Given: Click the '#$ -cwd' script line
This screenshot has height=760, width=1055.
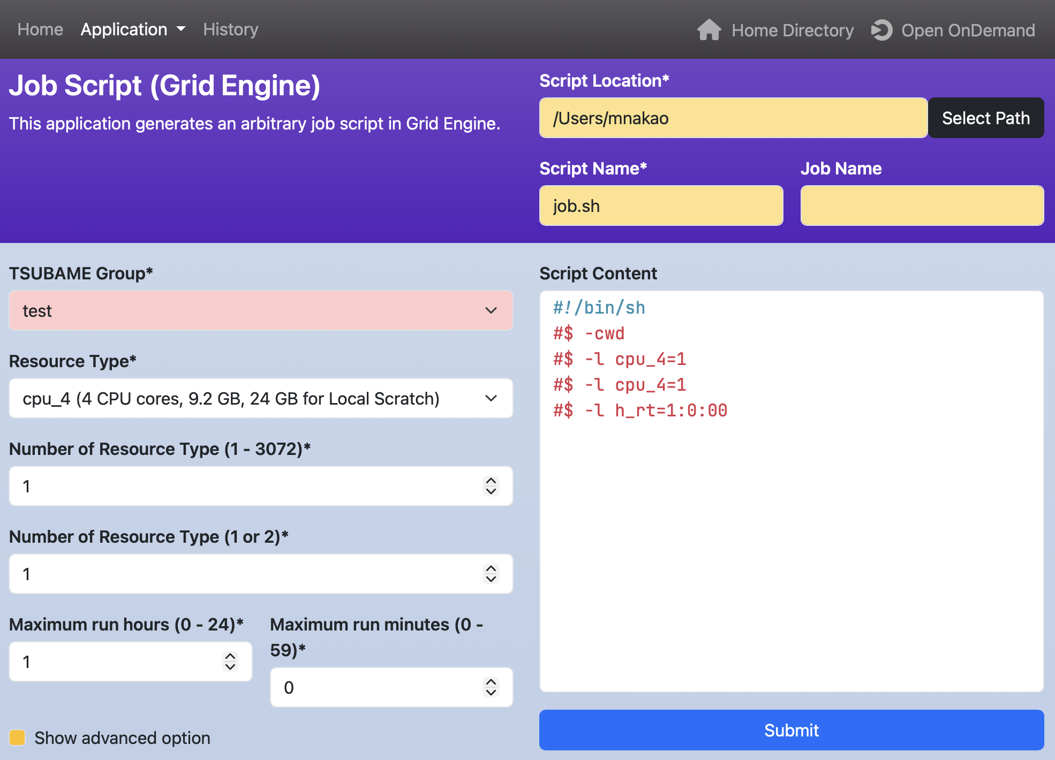Looking at the screenshot, I should tap(589, 333).
